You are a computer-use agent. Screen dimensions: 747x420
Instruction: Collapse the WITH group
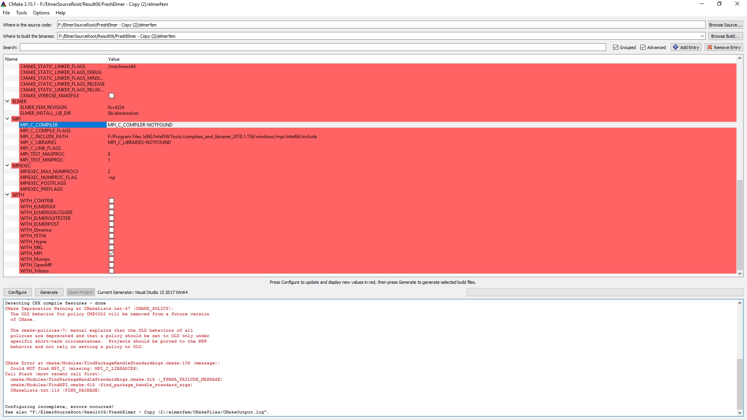tap(7, 195)
